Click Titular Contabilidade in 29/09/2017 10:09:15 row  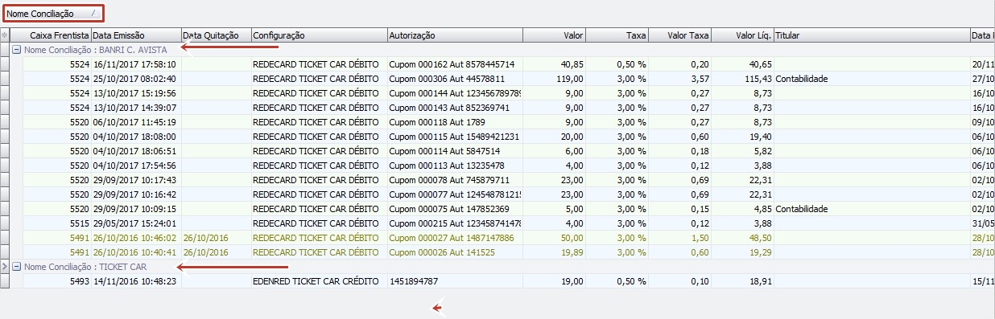click(872, 208)
